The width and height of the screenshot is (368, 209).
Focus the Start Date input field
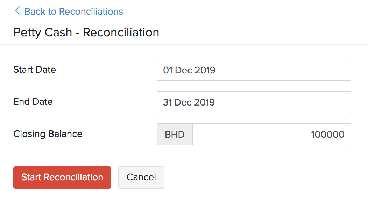(254, 70)
